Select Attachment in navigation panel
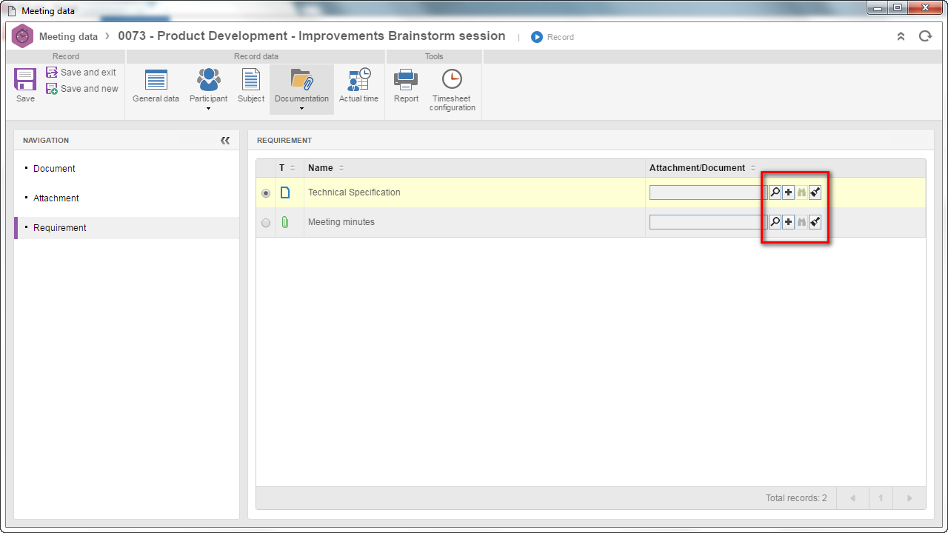This screenshot has width=948, height=533. [x=56, y=198]
